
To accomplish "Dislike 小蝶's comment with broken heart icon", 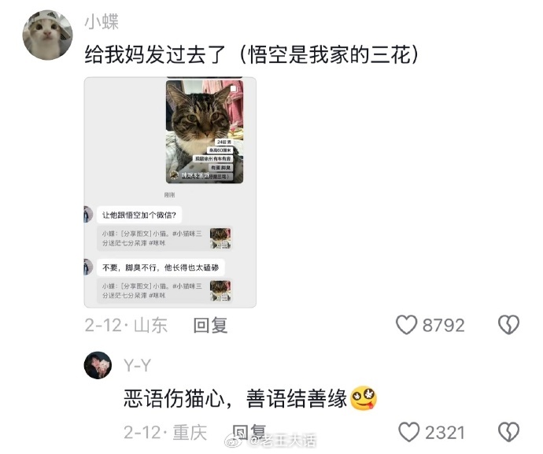I will (x=508, y=325).
